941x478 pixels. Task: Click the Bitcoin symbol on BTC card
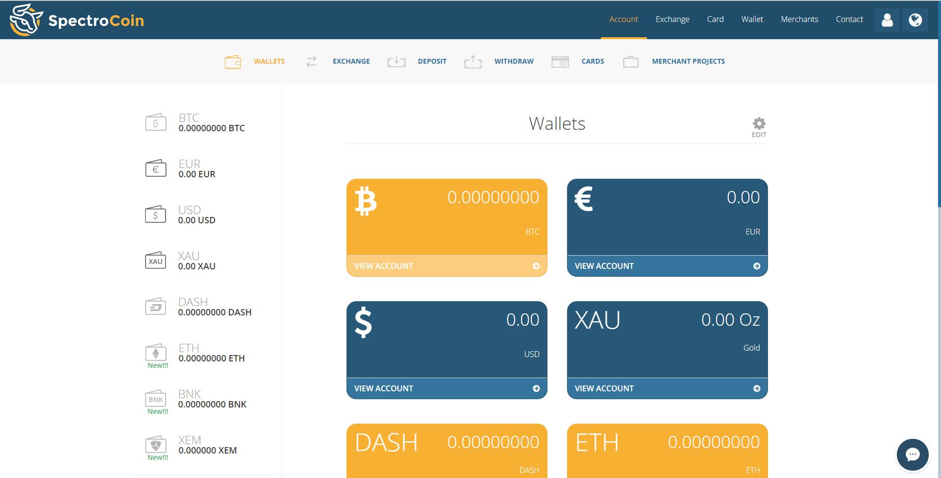(366, 201)
